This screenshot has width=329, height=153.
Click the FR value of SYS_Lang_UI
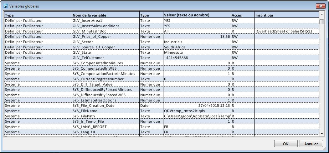197,132
